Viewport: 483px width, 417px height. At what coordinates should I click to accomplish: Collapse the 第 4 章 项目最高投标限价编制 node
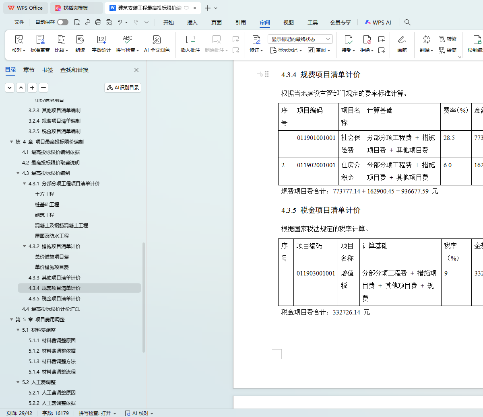[x=12, y=142]
